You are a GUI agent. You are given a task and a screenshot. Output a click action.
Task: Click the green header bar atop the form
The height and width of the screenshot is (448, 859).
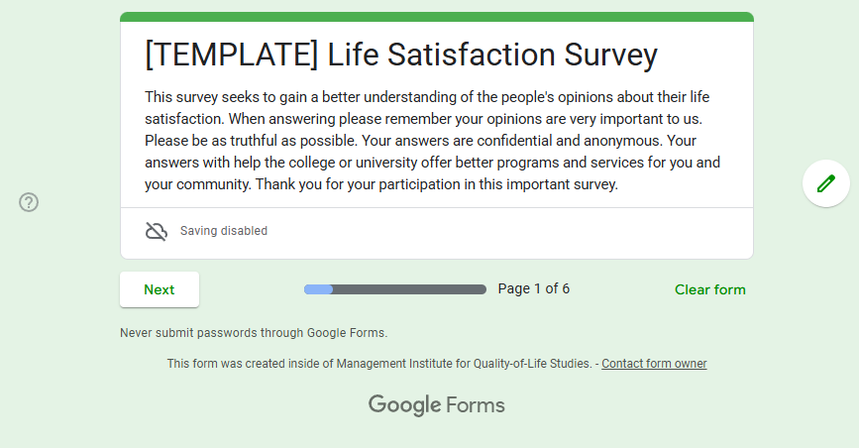(x=436, y=17)
